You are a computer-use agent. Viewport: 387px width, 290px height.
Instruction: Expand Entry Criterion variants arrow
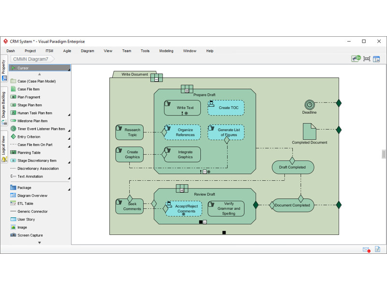point(69,138)
